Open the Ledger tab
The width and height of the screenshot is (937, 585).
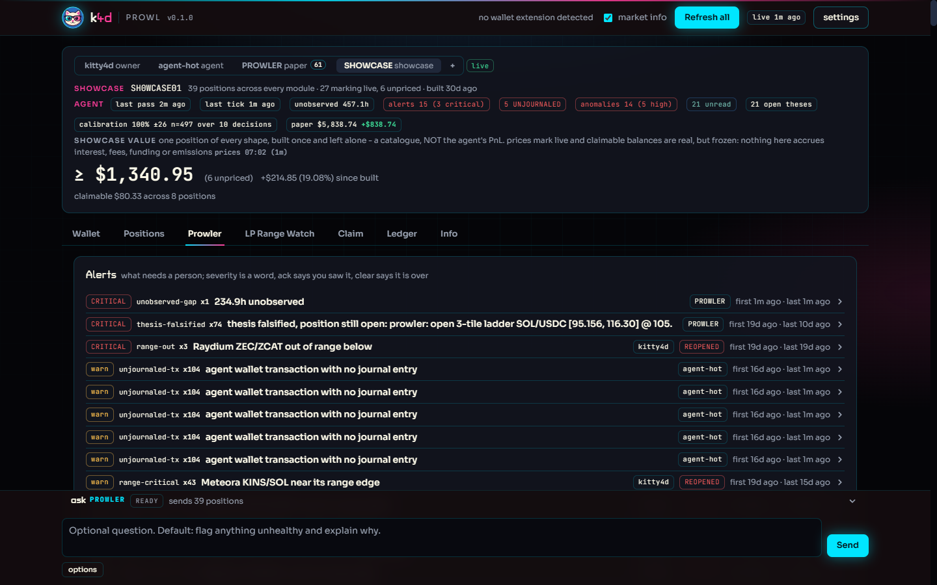401,234
